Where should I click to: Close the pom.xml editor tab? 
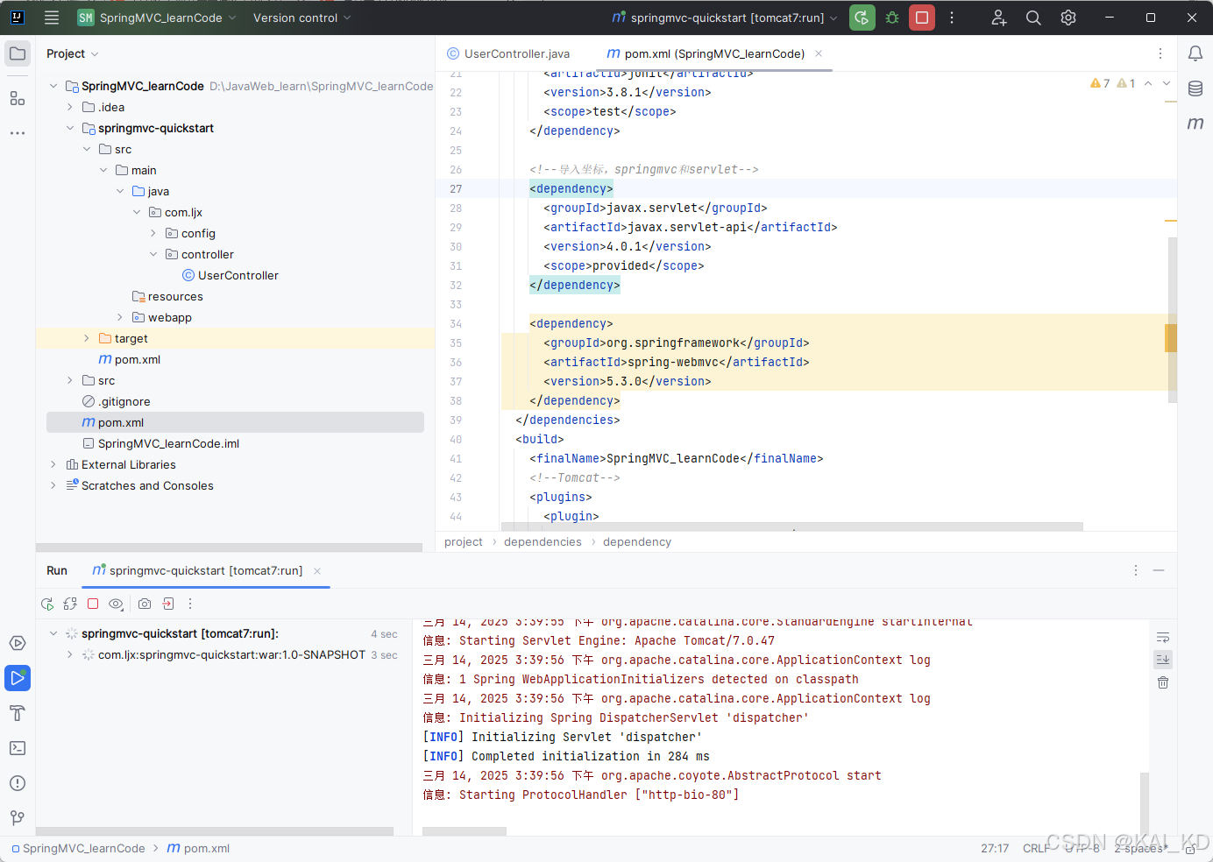[819, 53]
